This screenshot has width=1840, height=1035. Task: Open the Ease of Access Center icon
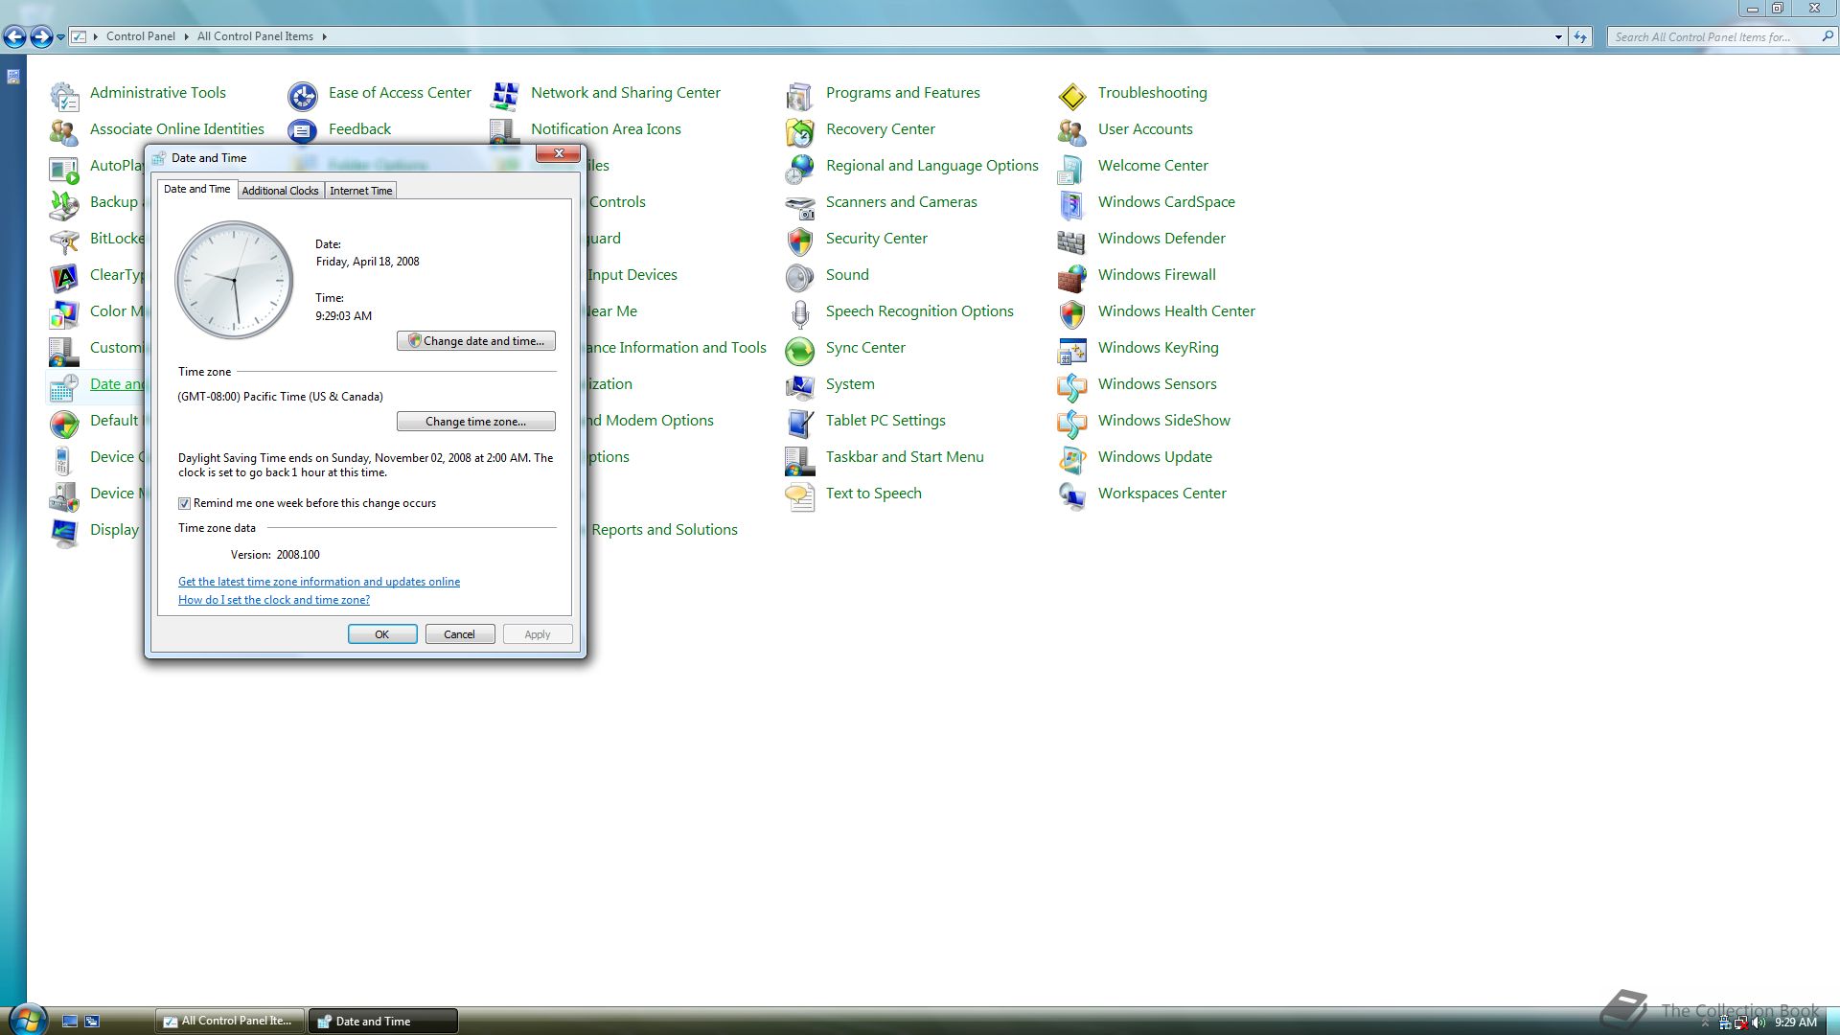[303, 95]
